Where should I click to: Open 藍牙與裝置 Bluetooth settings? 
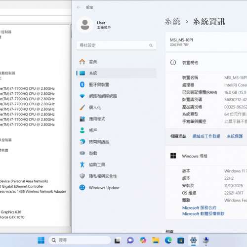117,84
